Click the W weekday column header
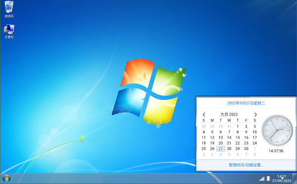The width and height of the screenshot is (297, 184). point(229,120)
